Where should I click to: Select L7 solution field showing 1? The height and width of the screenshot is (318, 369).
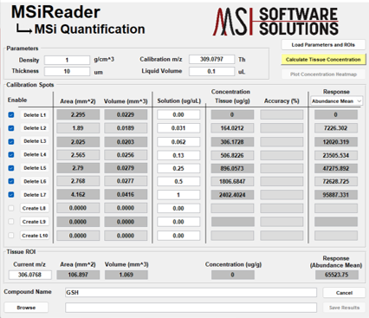[x=178, y=195]
